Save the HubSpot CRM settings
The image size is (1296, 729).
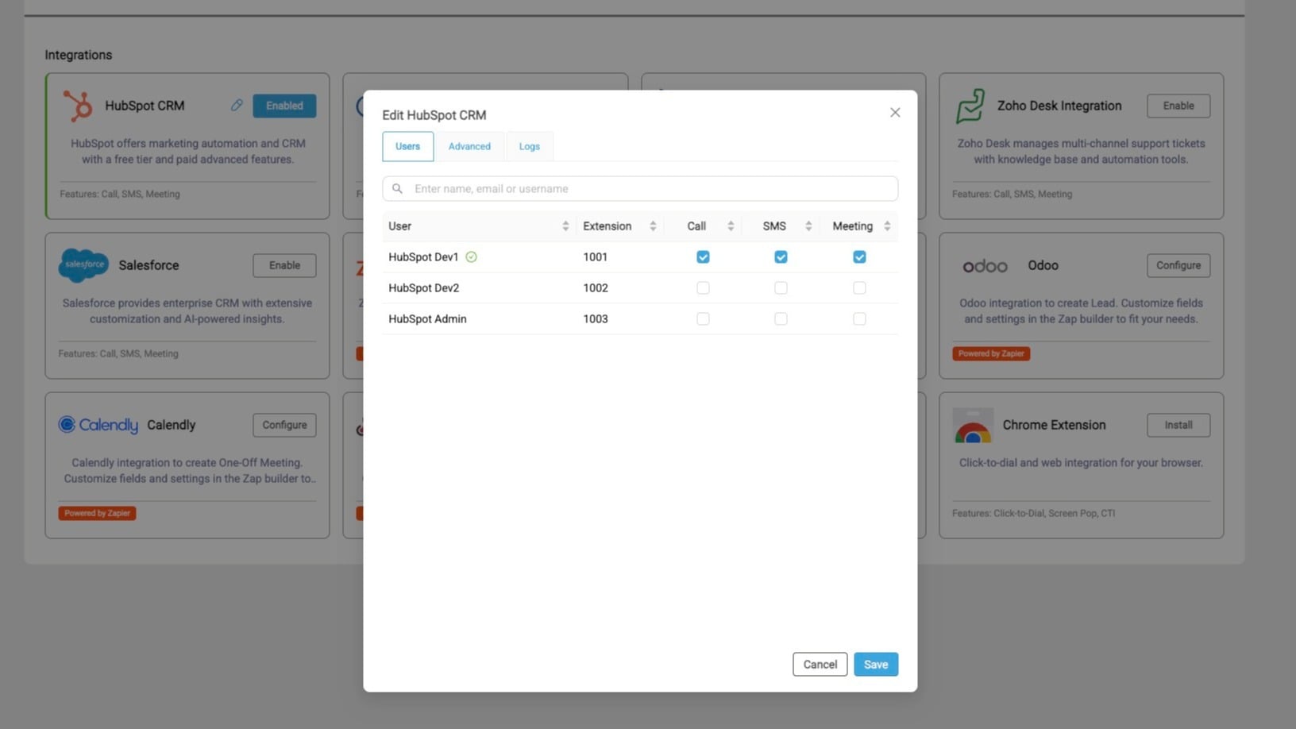876,665
